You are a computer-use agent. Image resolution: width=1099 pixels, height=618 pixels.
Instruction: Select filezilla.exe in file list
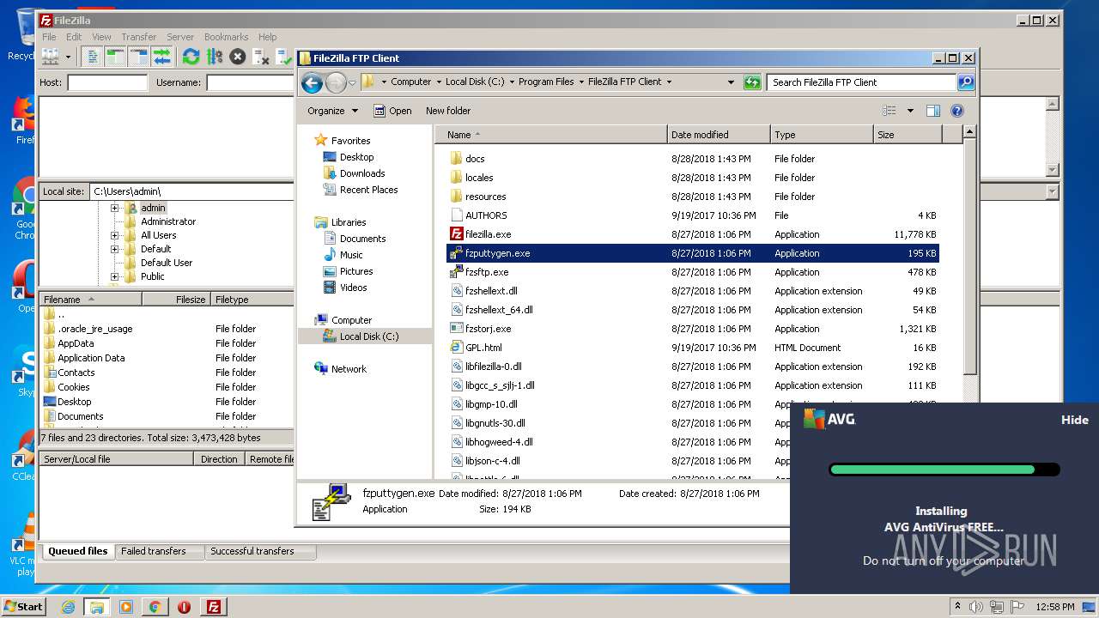pyautogui.click(x=488, y=234)
